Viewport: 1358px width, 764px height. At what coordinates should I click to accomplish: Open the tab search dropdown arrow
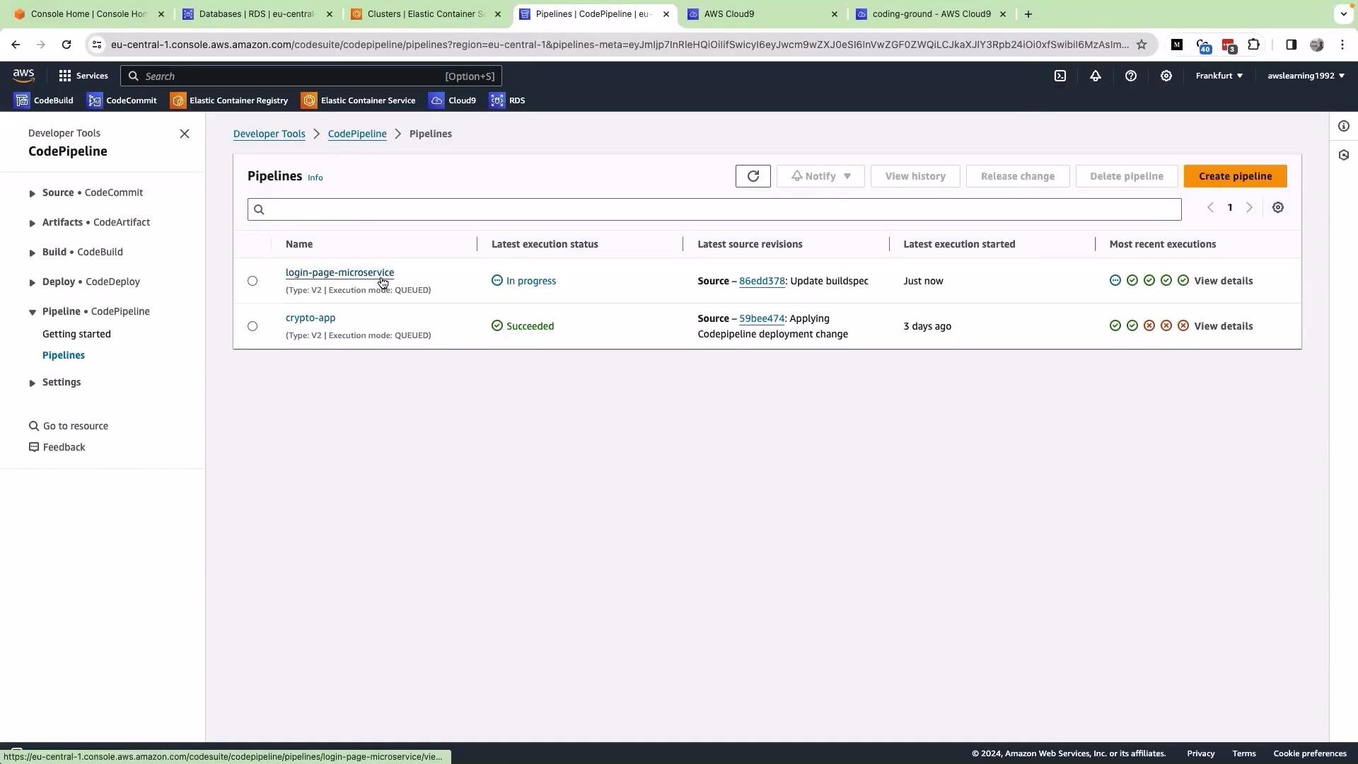(x=1343, y=13)
